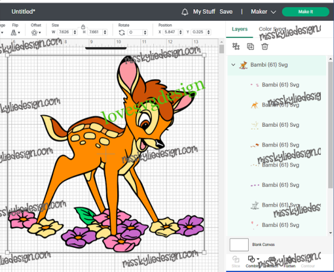
Task: Click the Layers panel vertical scrollbar
Action: [330, 125]
